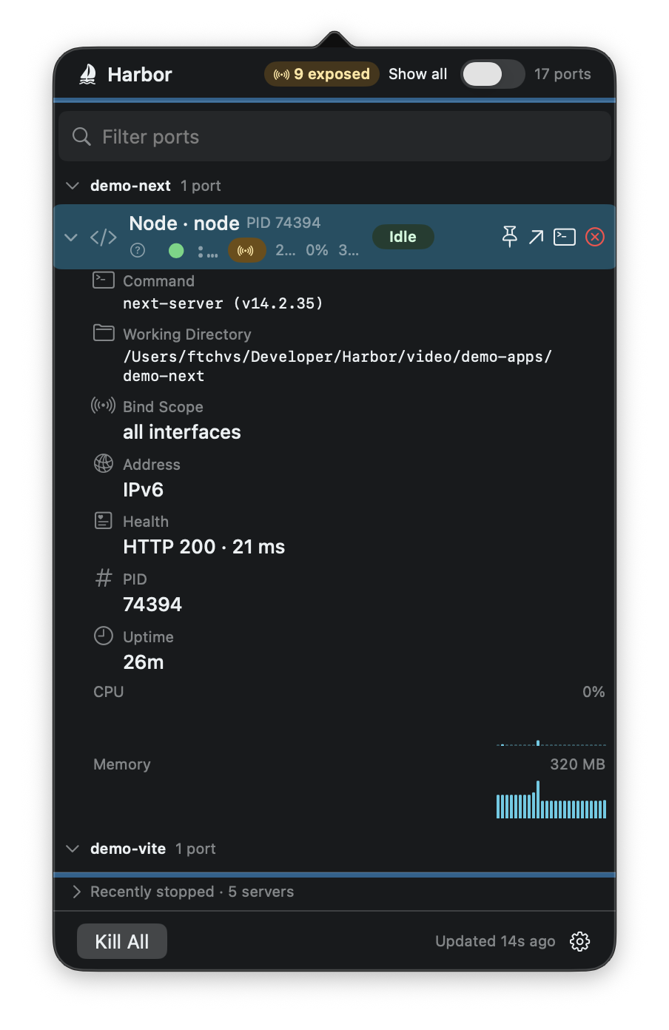Image resolution: width=669 pixels, height=1030 pixels.
Task: Click the code brackets icon for Node
Action: 104,237
